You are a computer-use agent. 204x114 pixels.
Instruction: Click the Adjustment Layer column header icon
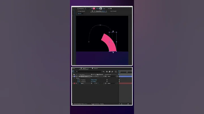coord(101,74)
